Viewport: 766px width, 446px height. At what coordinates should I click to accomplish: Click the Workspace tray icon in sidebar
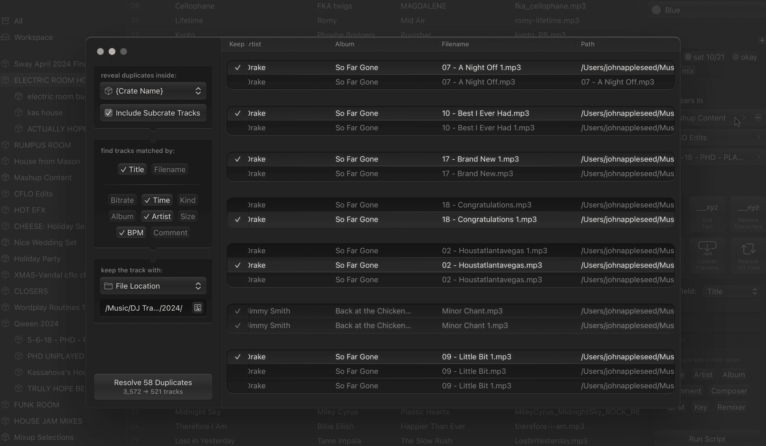point(5,37)
